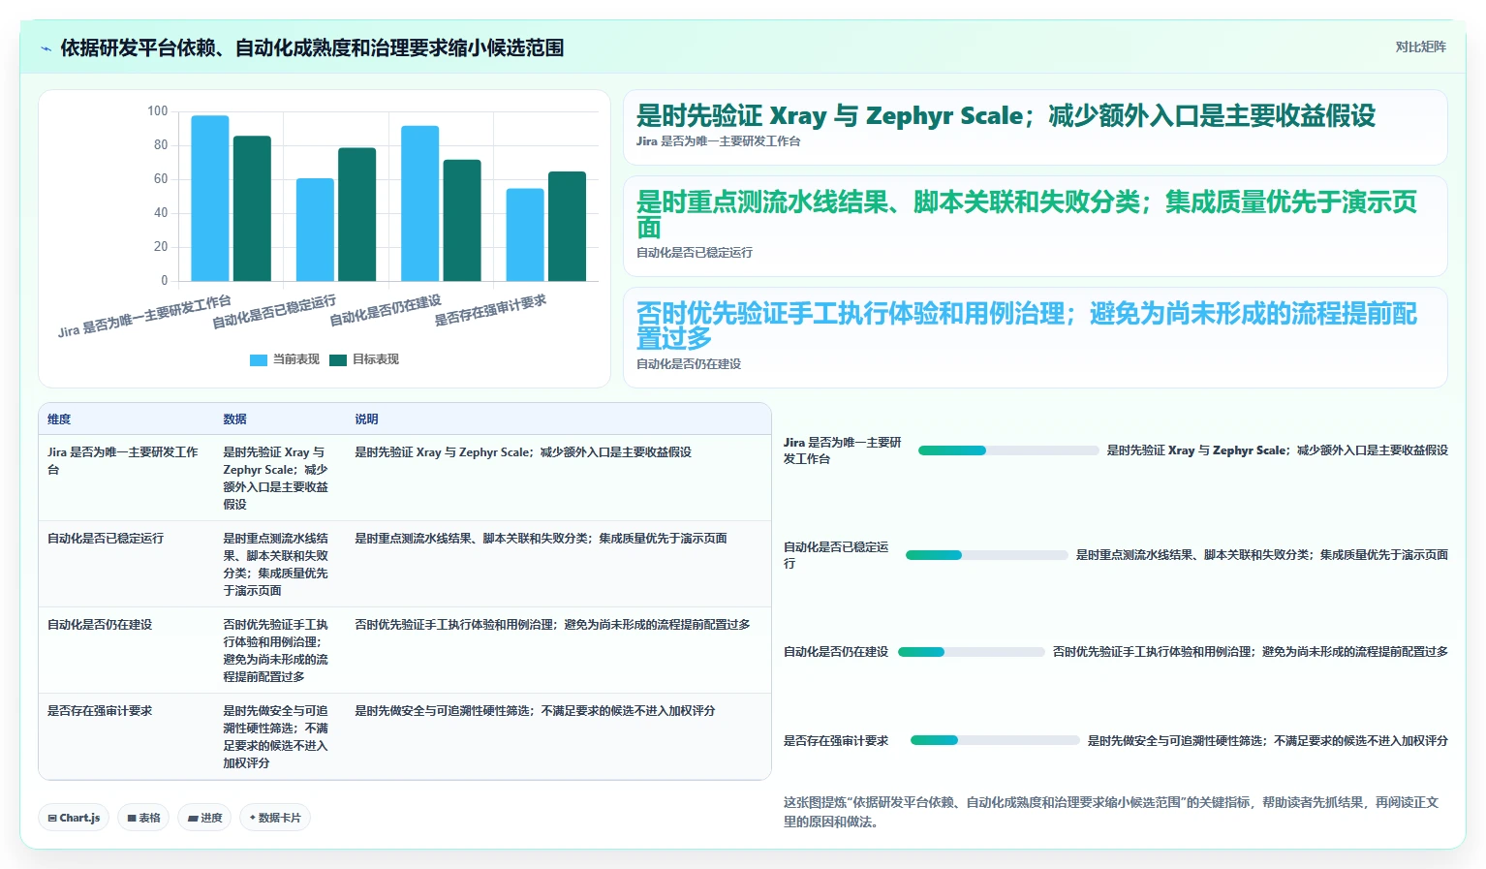Click the 表格 tag chip
The height and width of the screenshot is (869, 1486).
coord(143,818)
